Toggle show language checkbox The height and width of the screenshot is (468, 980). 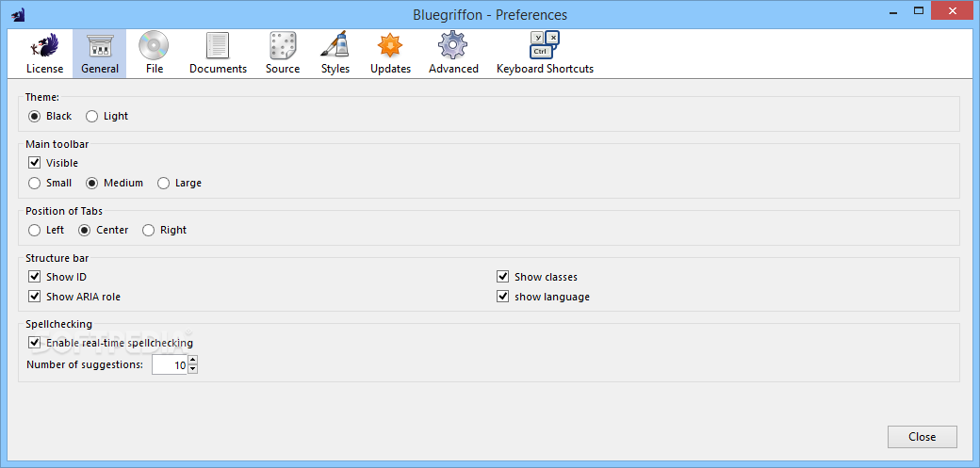coord(502,297)
